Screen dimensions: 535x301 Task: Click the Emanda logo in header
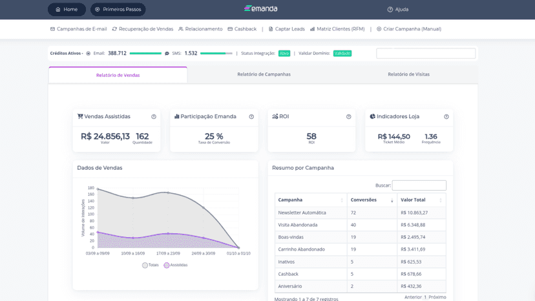(260, 8)
